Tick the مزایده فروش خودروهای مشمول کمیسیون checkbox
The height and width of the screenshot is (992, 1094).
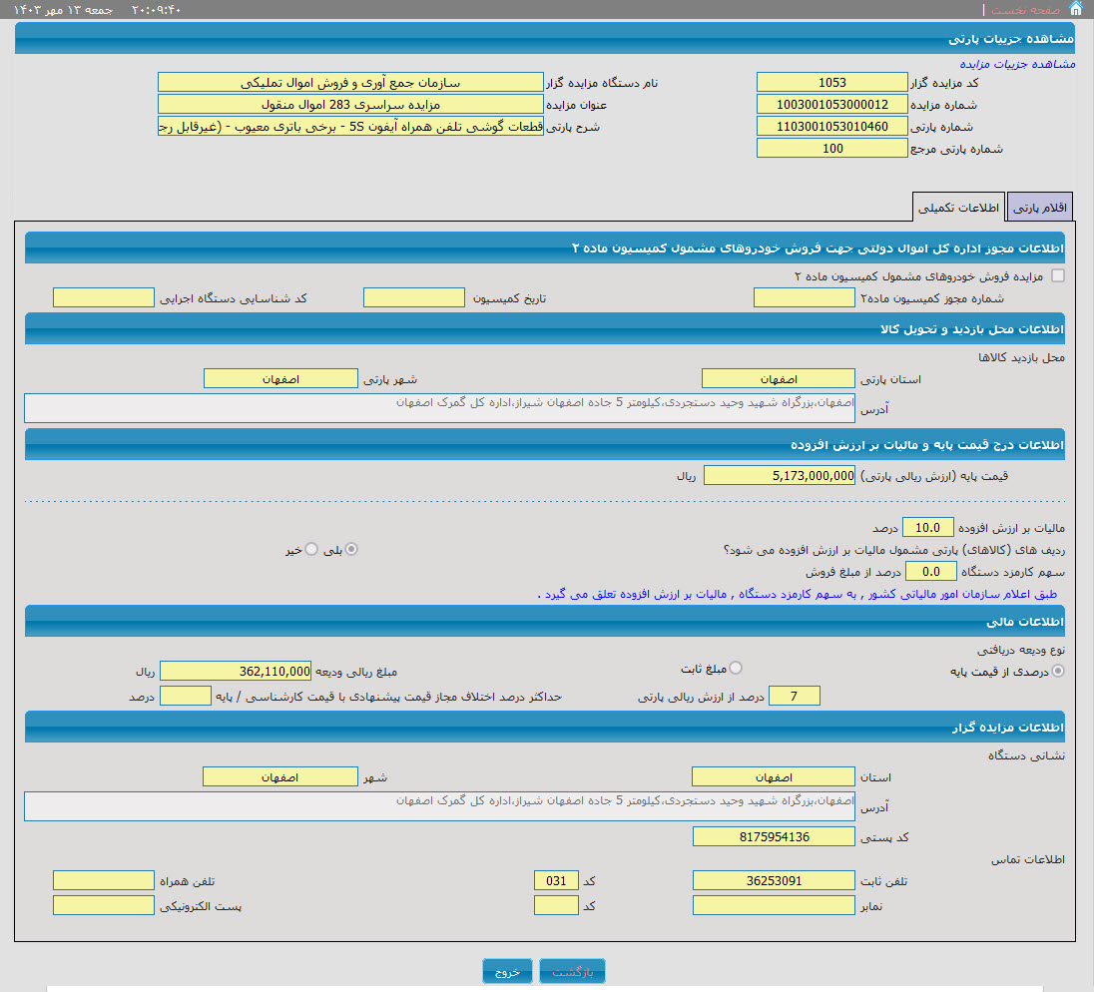pos(1058,275)
